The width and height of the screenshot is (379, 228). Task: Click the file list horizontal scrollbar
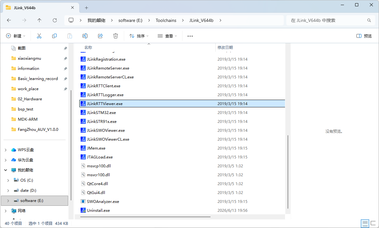coord(145,217)
